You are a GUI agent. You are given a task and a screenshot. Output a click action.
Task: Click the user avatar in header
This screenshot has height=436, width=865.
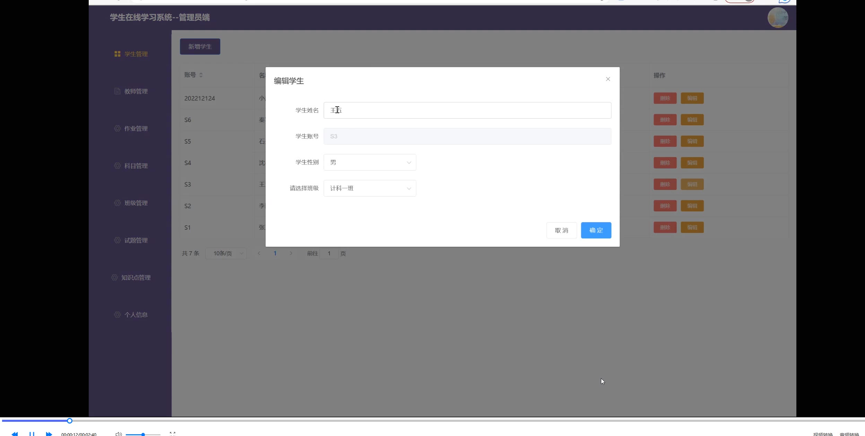coord(777,18)
